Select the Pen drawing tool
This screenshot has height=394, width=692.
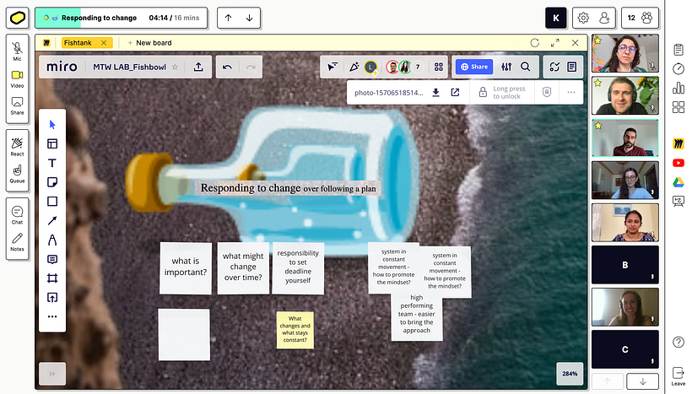point(52,240)
